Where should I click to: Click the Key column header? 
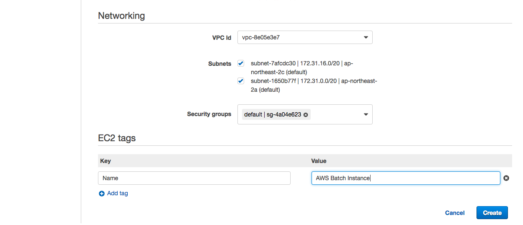click(x=106, y=161)
